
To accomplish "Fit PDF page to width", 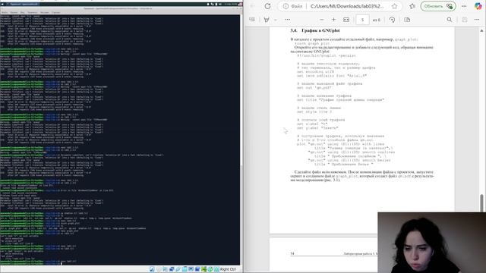I will (346, 20).
